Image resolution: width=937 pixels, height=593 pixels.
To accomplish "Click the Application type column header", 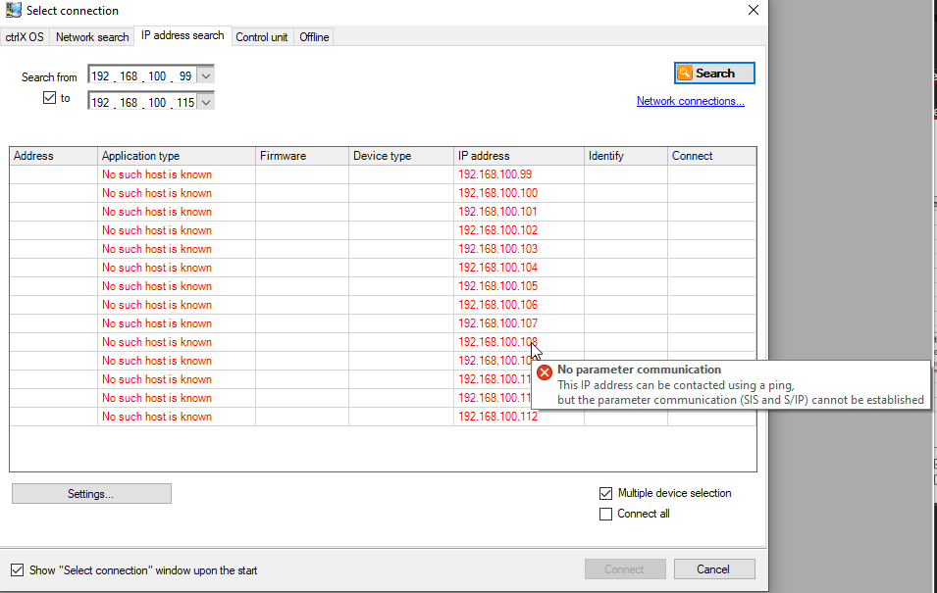I will click(177, 156).
